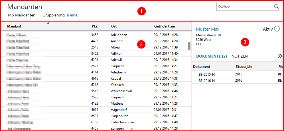Click the sort arrow above Mandant column
Screen dimensions: 284x131
pos(48,23)
